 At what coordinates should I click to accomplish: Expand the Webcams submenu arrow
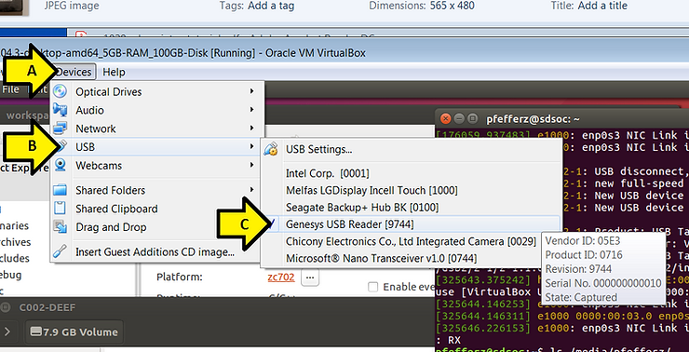click(x=251, y=165)
